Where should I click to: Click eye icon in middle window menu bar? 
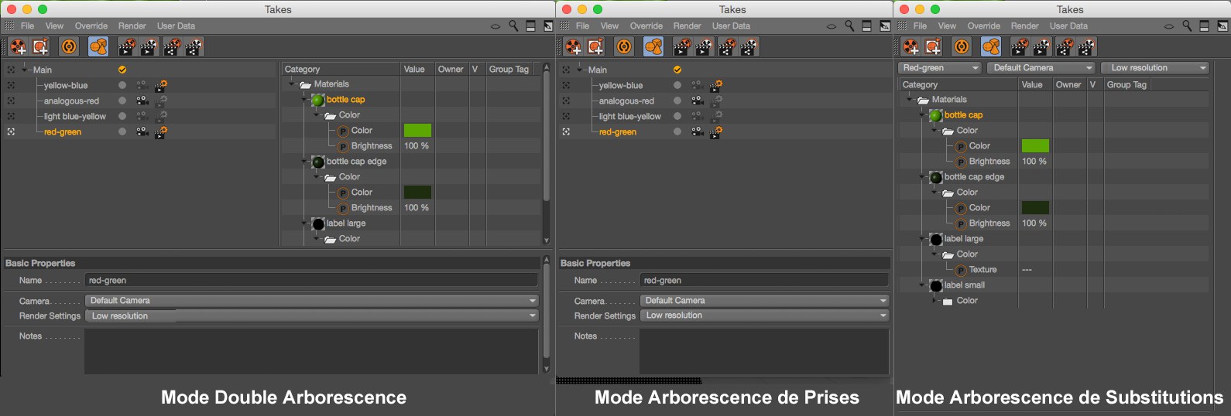coord(831,26)
